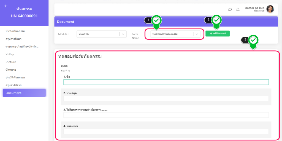This screenshot has height=141, width=282.
Task: Navigate to นัดหมาย in the sidebar
Action: [11, 70]
